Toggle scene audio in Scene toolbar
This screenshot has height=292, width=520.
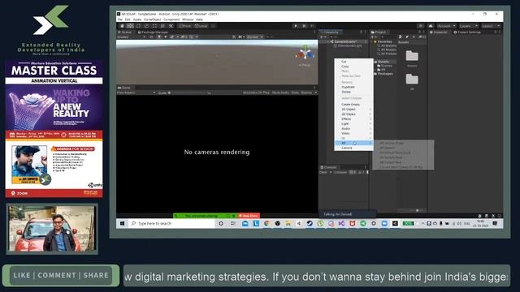[166, 36]
